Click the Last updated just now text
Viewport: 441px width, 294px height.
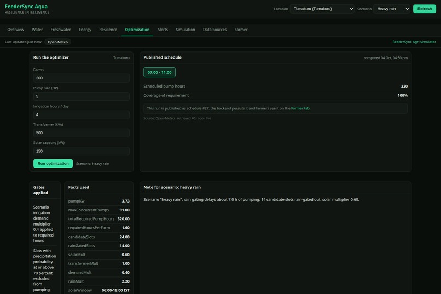click(x=23, y=42)
